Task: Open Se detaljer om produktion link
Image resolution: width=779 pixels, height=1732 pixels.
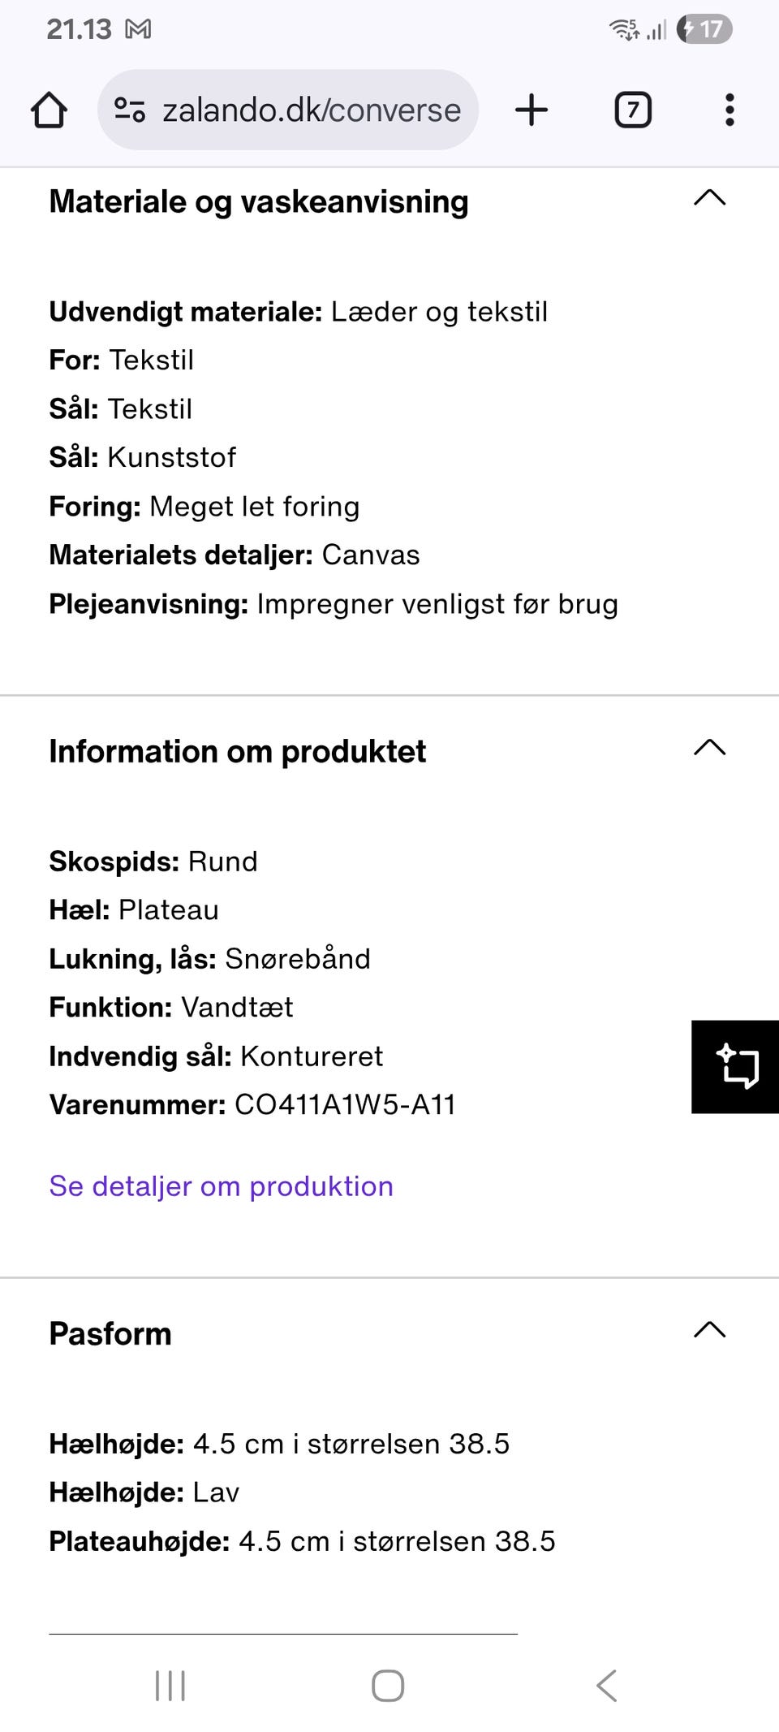Action: tap(221, 1186)
